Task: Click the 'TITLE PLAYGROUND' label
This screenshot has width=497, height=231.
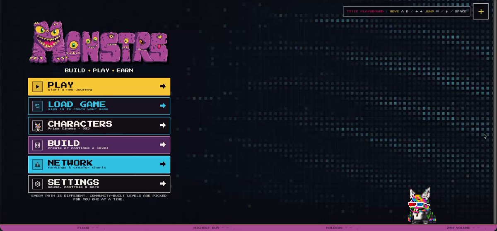Action: coord(365,12)
